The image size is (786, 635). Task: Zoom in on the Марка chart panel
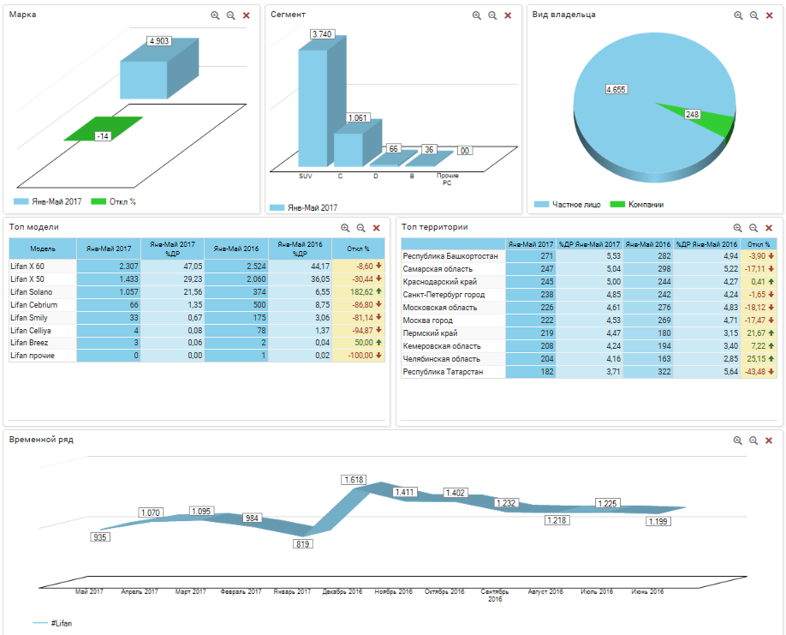(215, 15)
